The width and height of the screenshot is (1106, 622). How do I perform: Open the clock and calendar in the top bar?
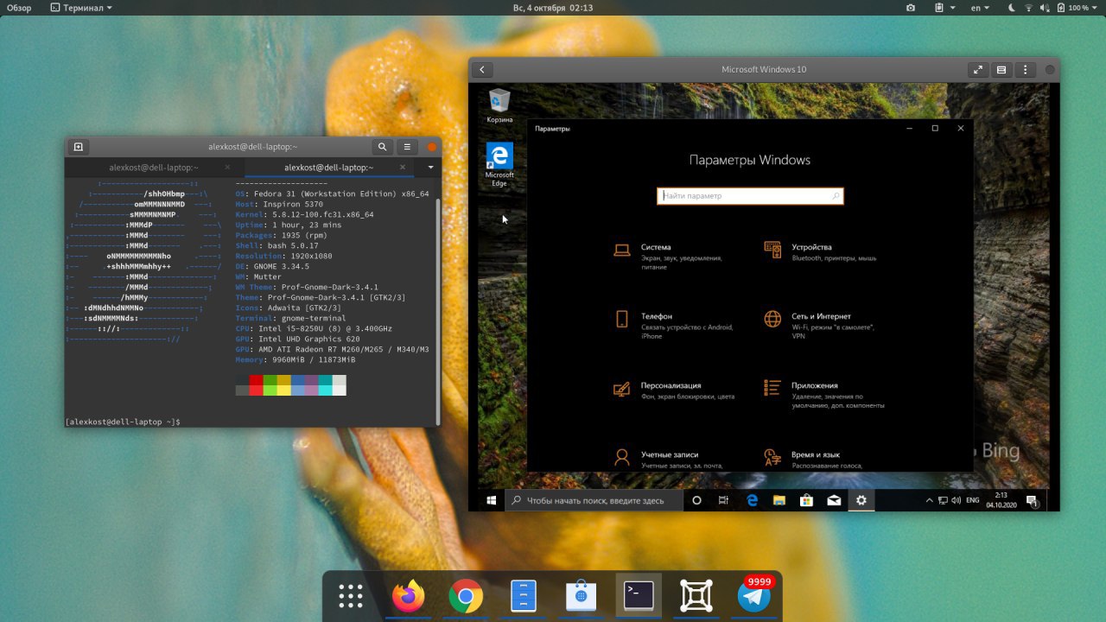click(x=553, y=8)
